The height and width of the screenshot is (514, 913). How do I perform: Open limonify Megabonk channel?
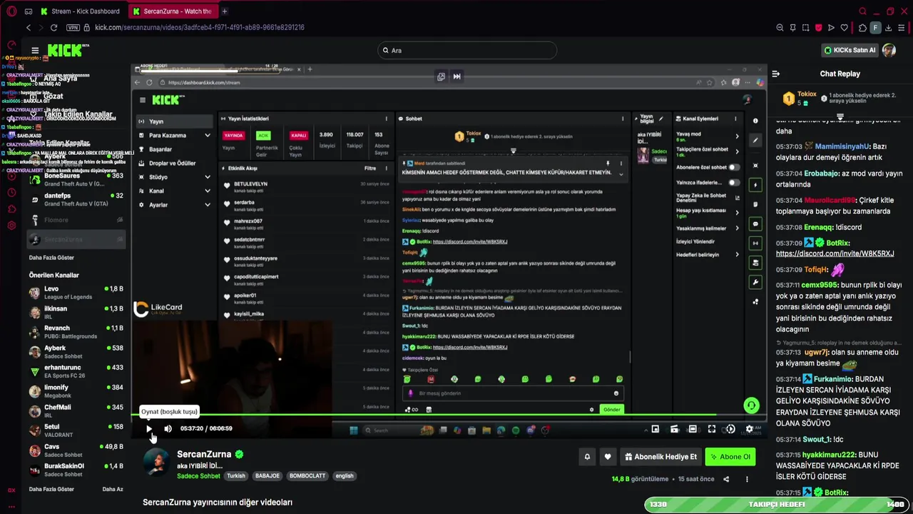pos(77,391)
